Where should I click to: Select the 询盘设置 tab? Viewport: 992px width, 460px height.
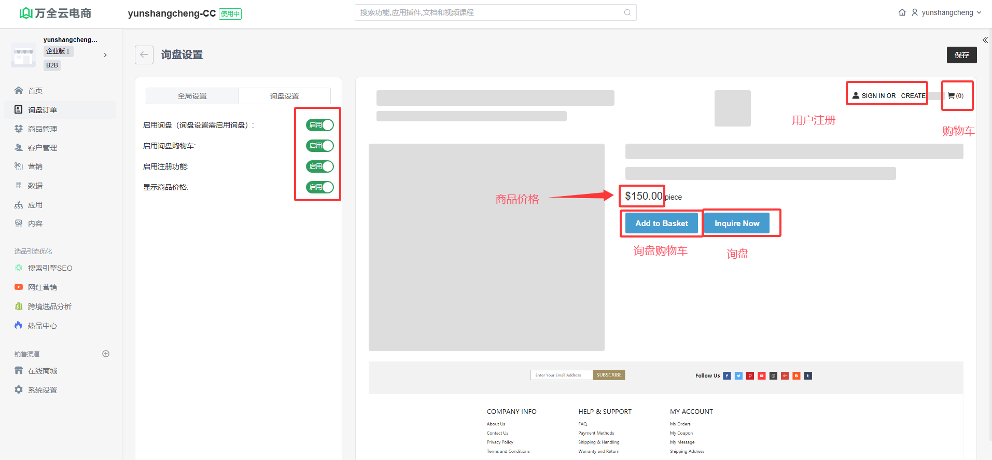pyautogui.click(x=284, y=96)
